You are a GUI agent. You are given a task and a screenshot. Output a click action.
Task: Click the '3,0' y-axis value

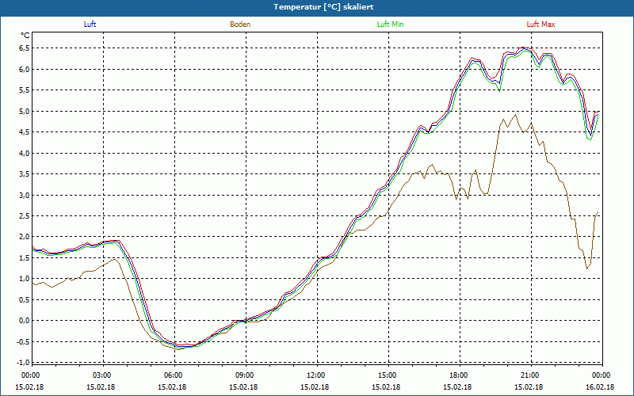tap(25, 195)
